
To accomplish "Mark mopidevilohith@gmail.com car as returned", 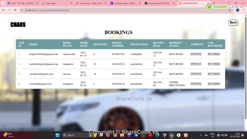I will pyautogui.click(x=214, y=54).
